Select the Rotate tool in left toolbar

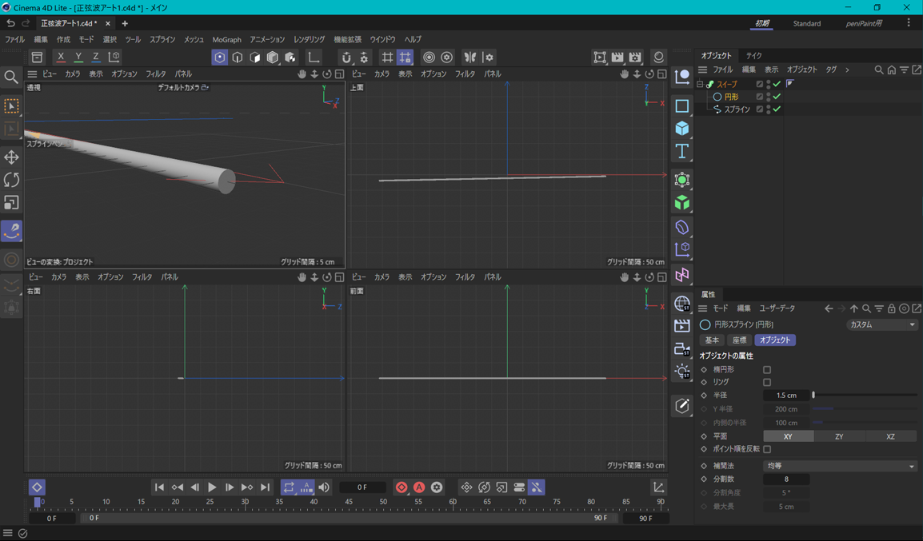click(11, 180)
